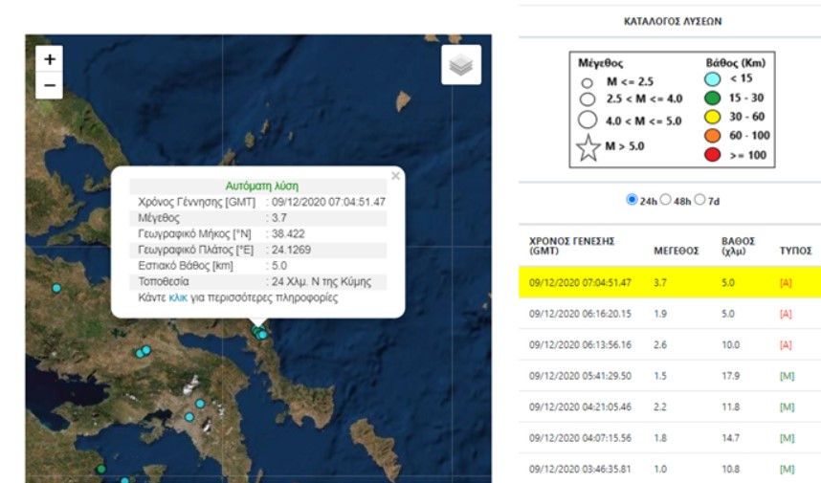Select the 24h time range option
This screenshot has height=483, width=821.
point(632,200)
